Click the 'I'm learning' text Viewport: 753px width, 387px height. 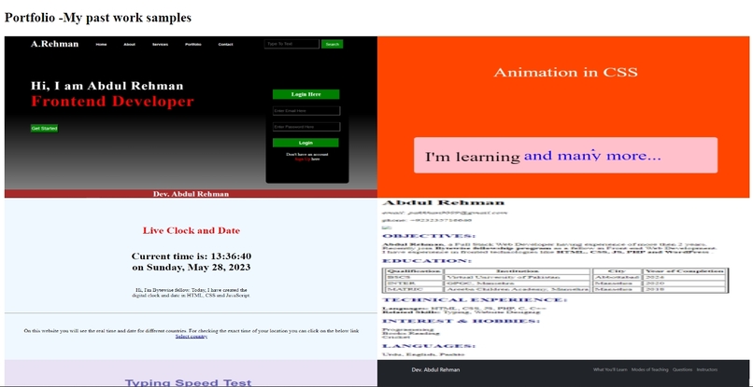473,157
